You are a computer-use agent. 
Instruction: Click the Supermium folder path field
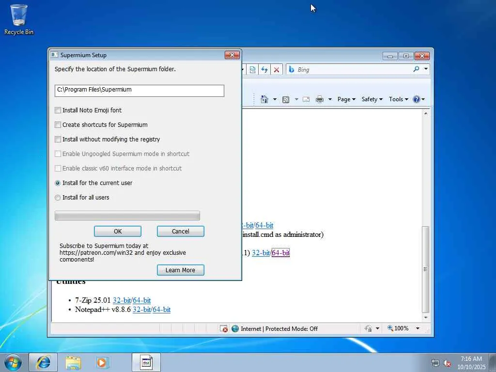[139, 91]
